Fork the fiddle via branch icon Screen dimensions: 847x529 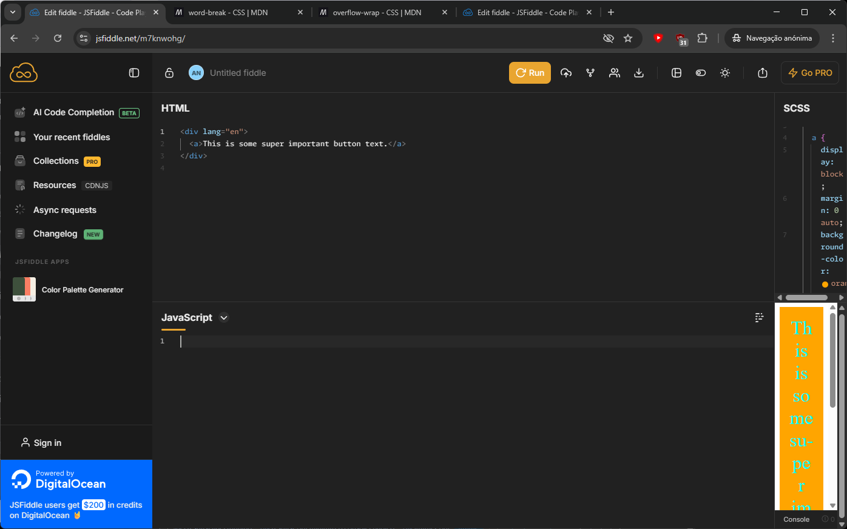point(590,73)
